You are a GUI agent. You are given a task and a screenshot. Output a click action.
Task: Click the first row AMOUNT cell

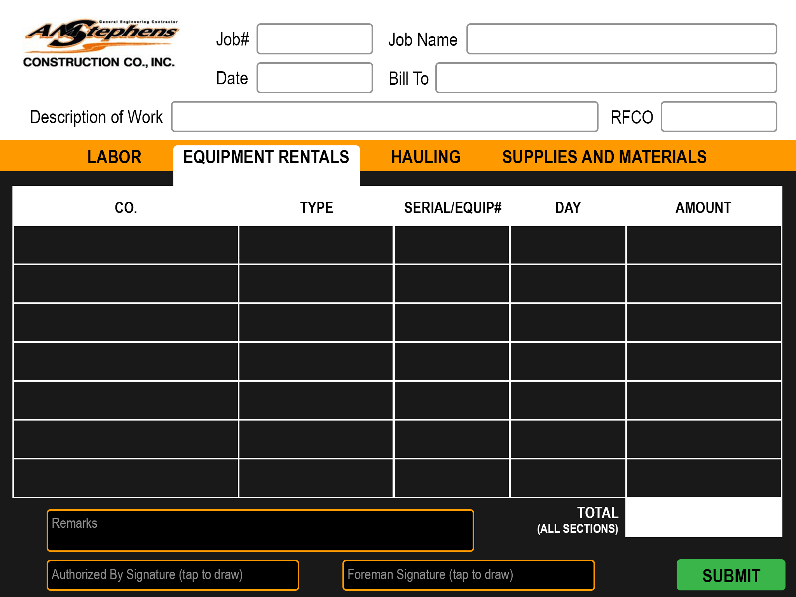[x=703, y=244]
